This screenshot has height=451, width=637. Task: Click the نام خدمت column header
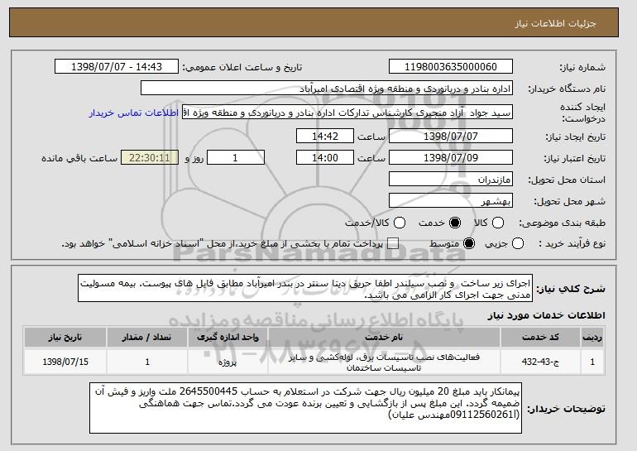click(x=384, y=338)
